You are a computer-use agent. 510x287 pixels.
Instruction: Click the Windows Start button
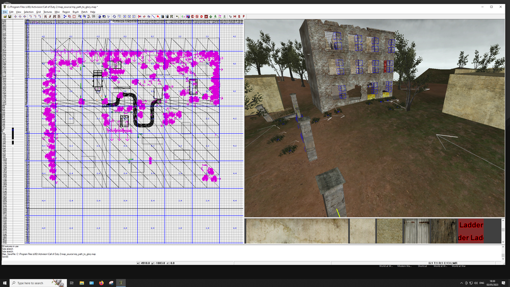[x=5, y=282]
